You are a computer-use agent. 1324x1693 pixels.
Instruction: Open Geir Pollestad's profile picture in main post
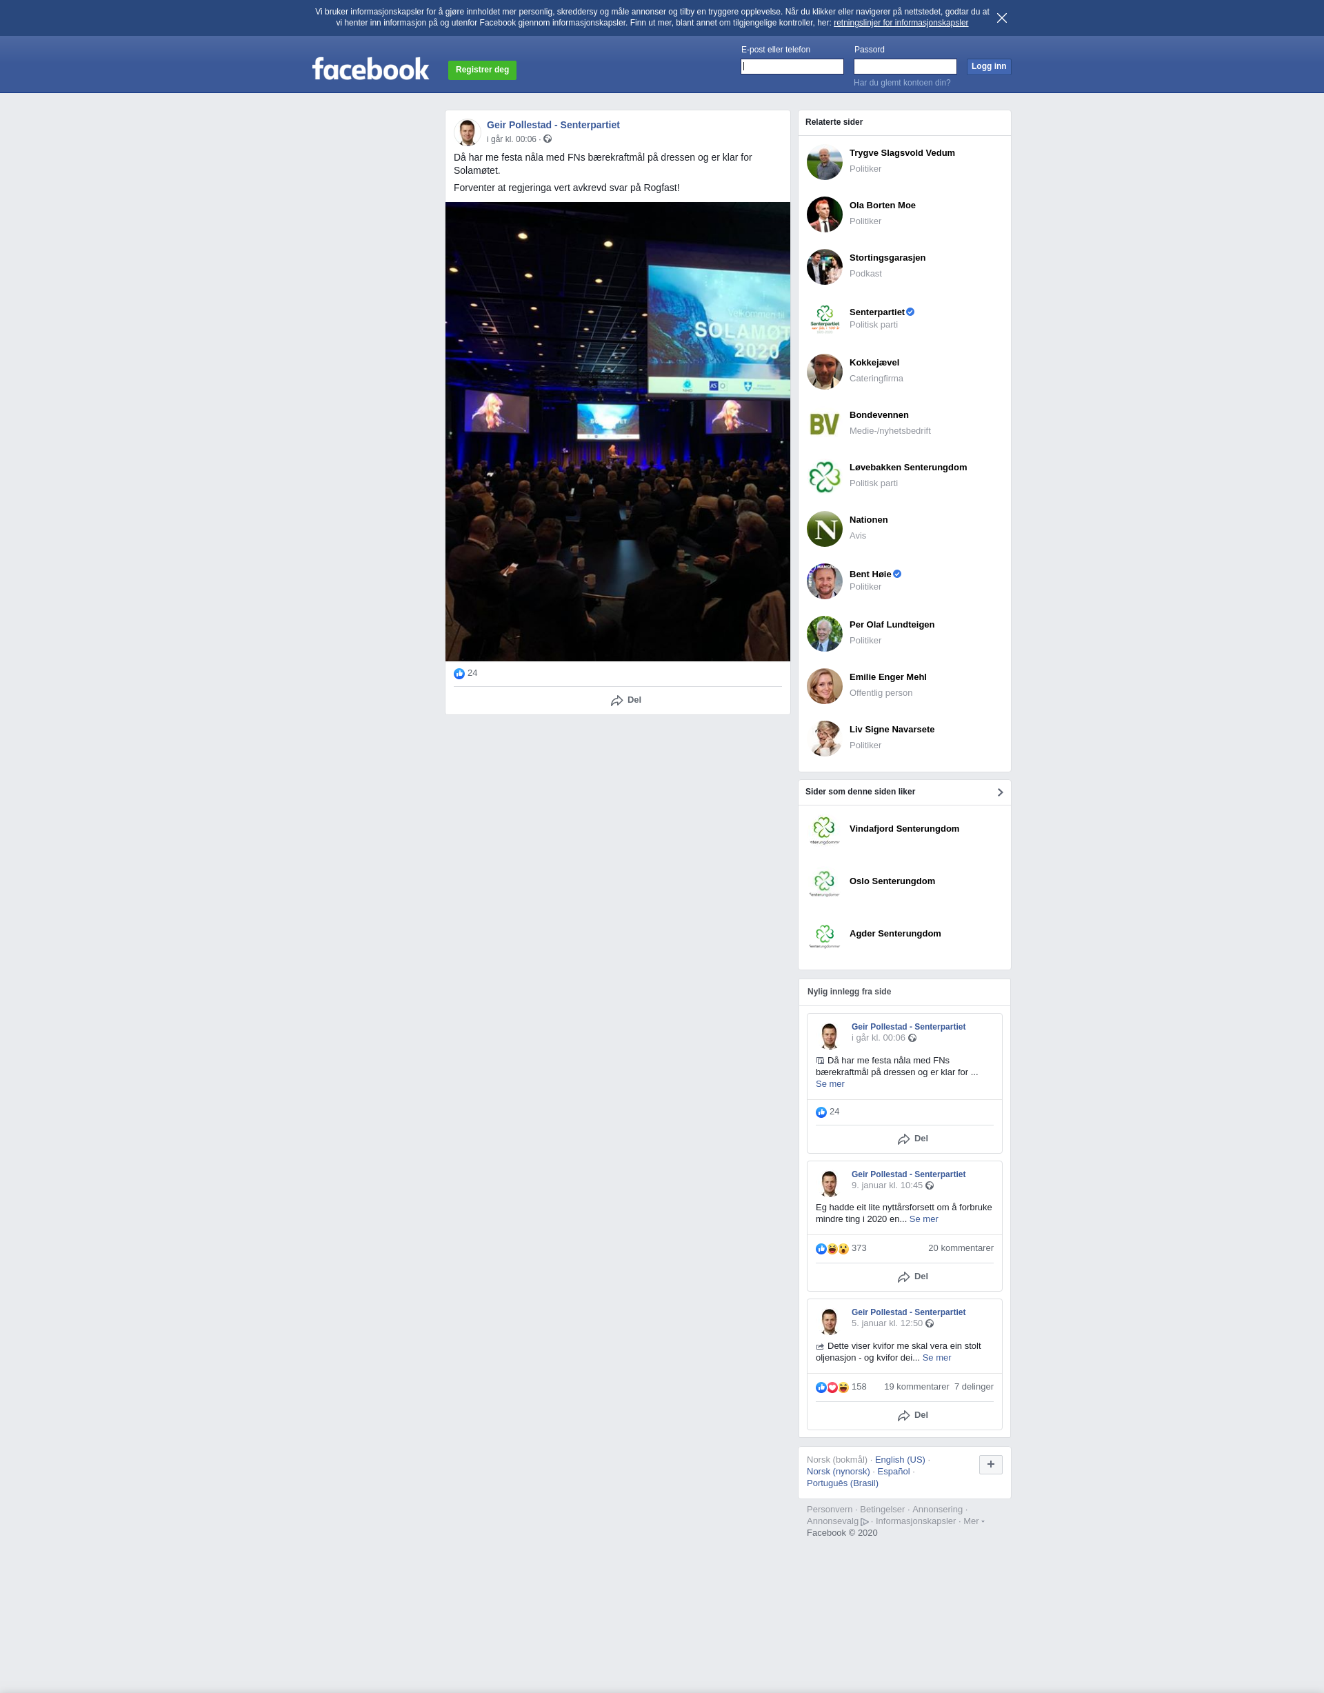pos(467,132)
